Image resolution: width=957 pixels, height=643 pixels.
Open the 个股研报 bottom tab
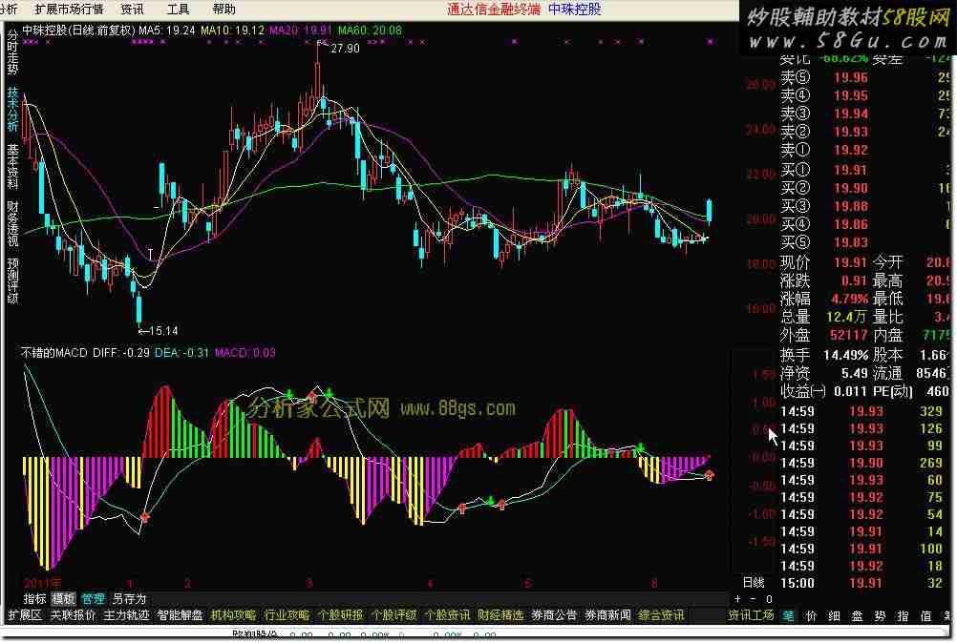click(341, 615)
